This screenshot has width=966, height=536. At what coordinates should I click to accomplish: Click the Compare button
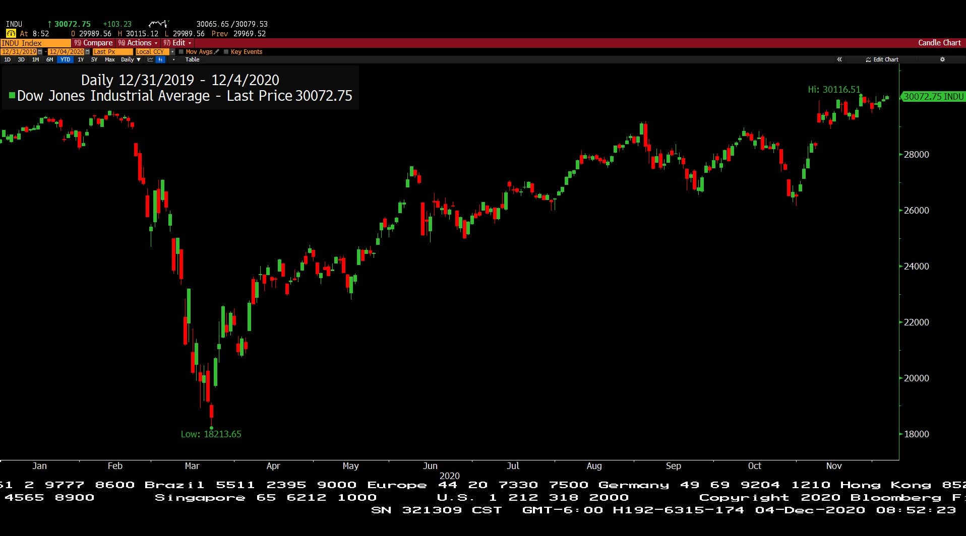(x=93, y=43)
